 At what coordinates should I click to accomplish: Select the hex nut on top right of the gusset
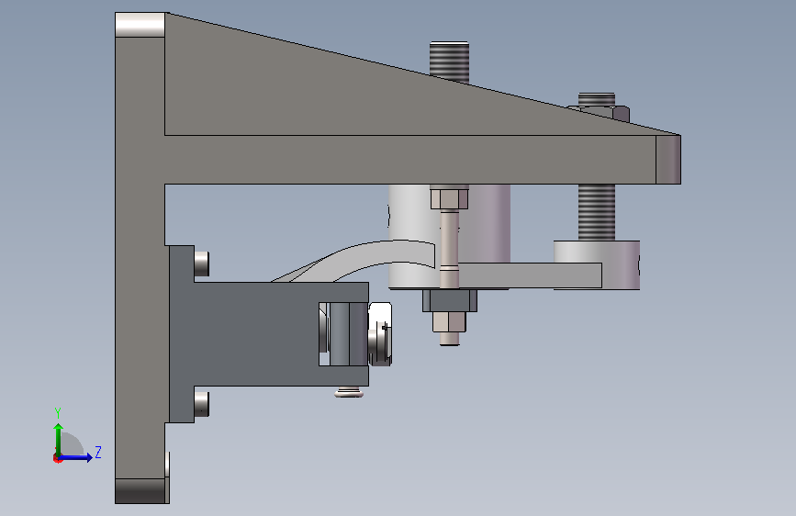[604, 113]
